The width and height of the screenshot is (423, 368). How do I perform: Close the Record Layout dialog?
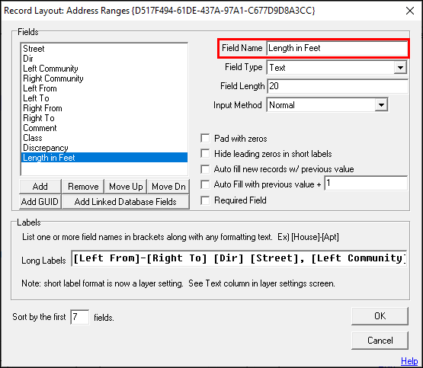click(x=410, y=11)
